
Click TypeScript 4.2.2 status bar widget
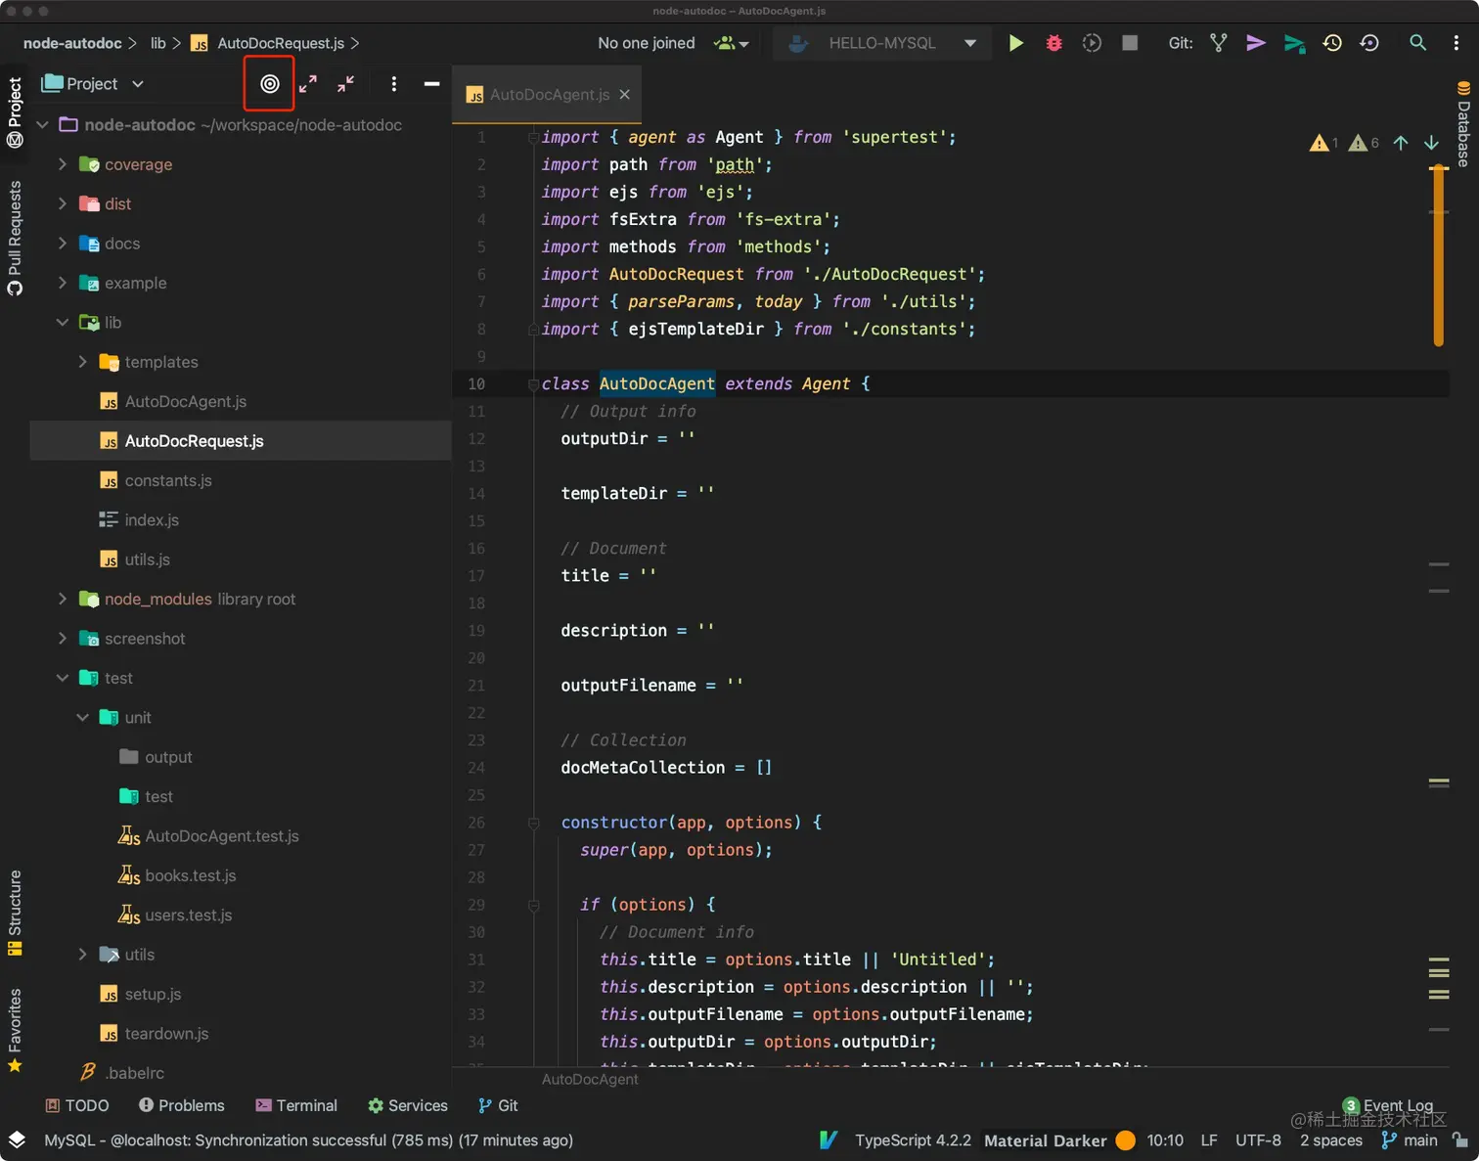913,1140
